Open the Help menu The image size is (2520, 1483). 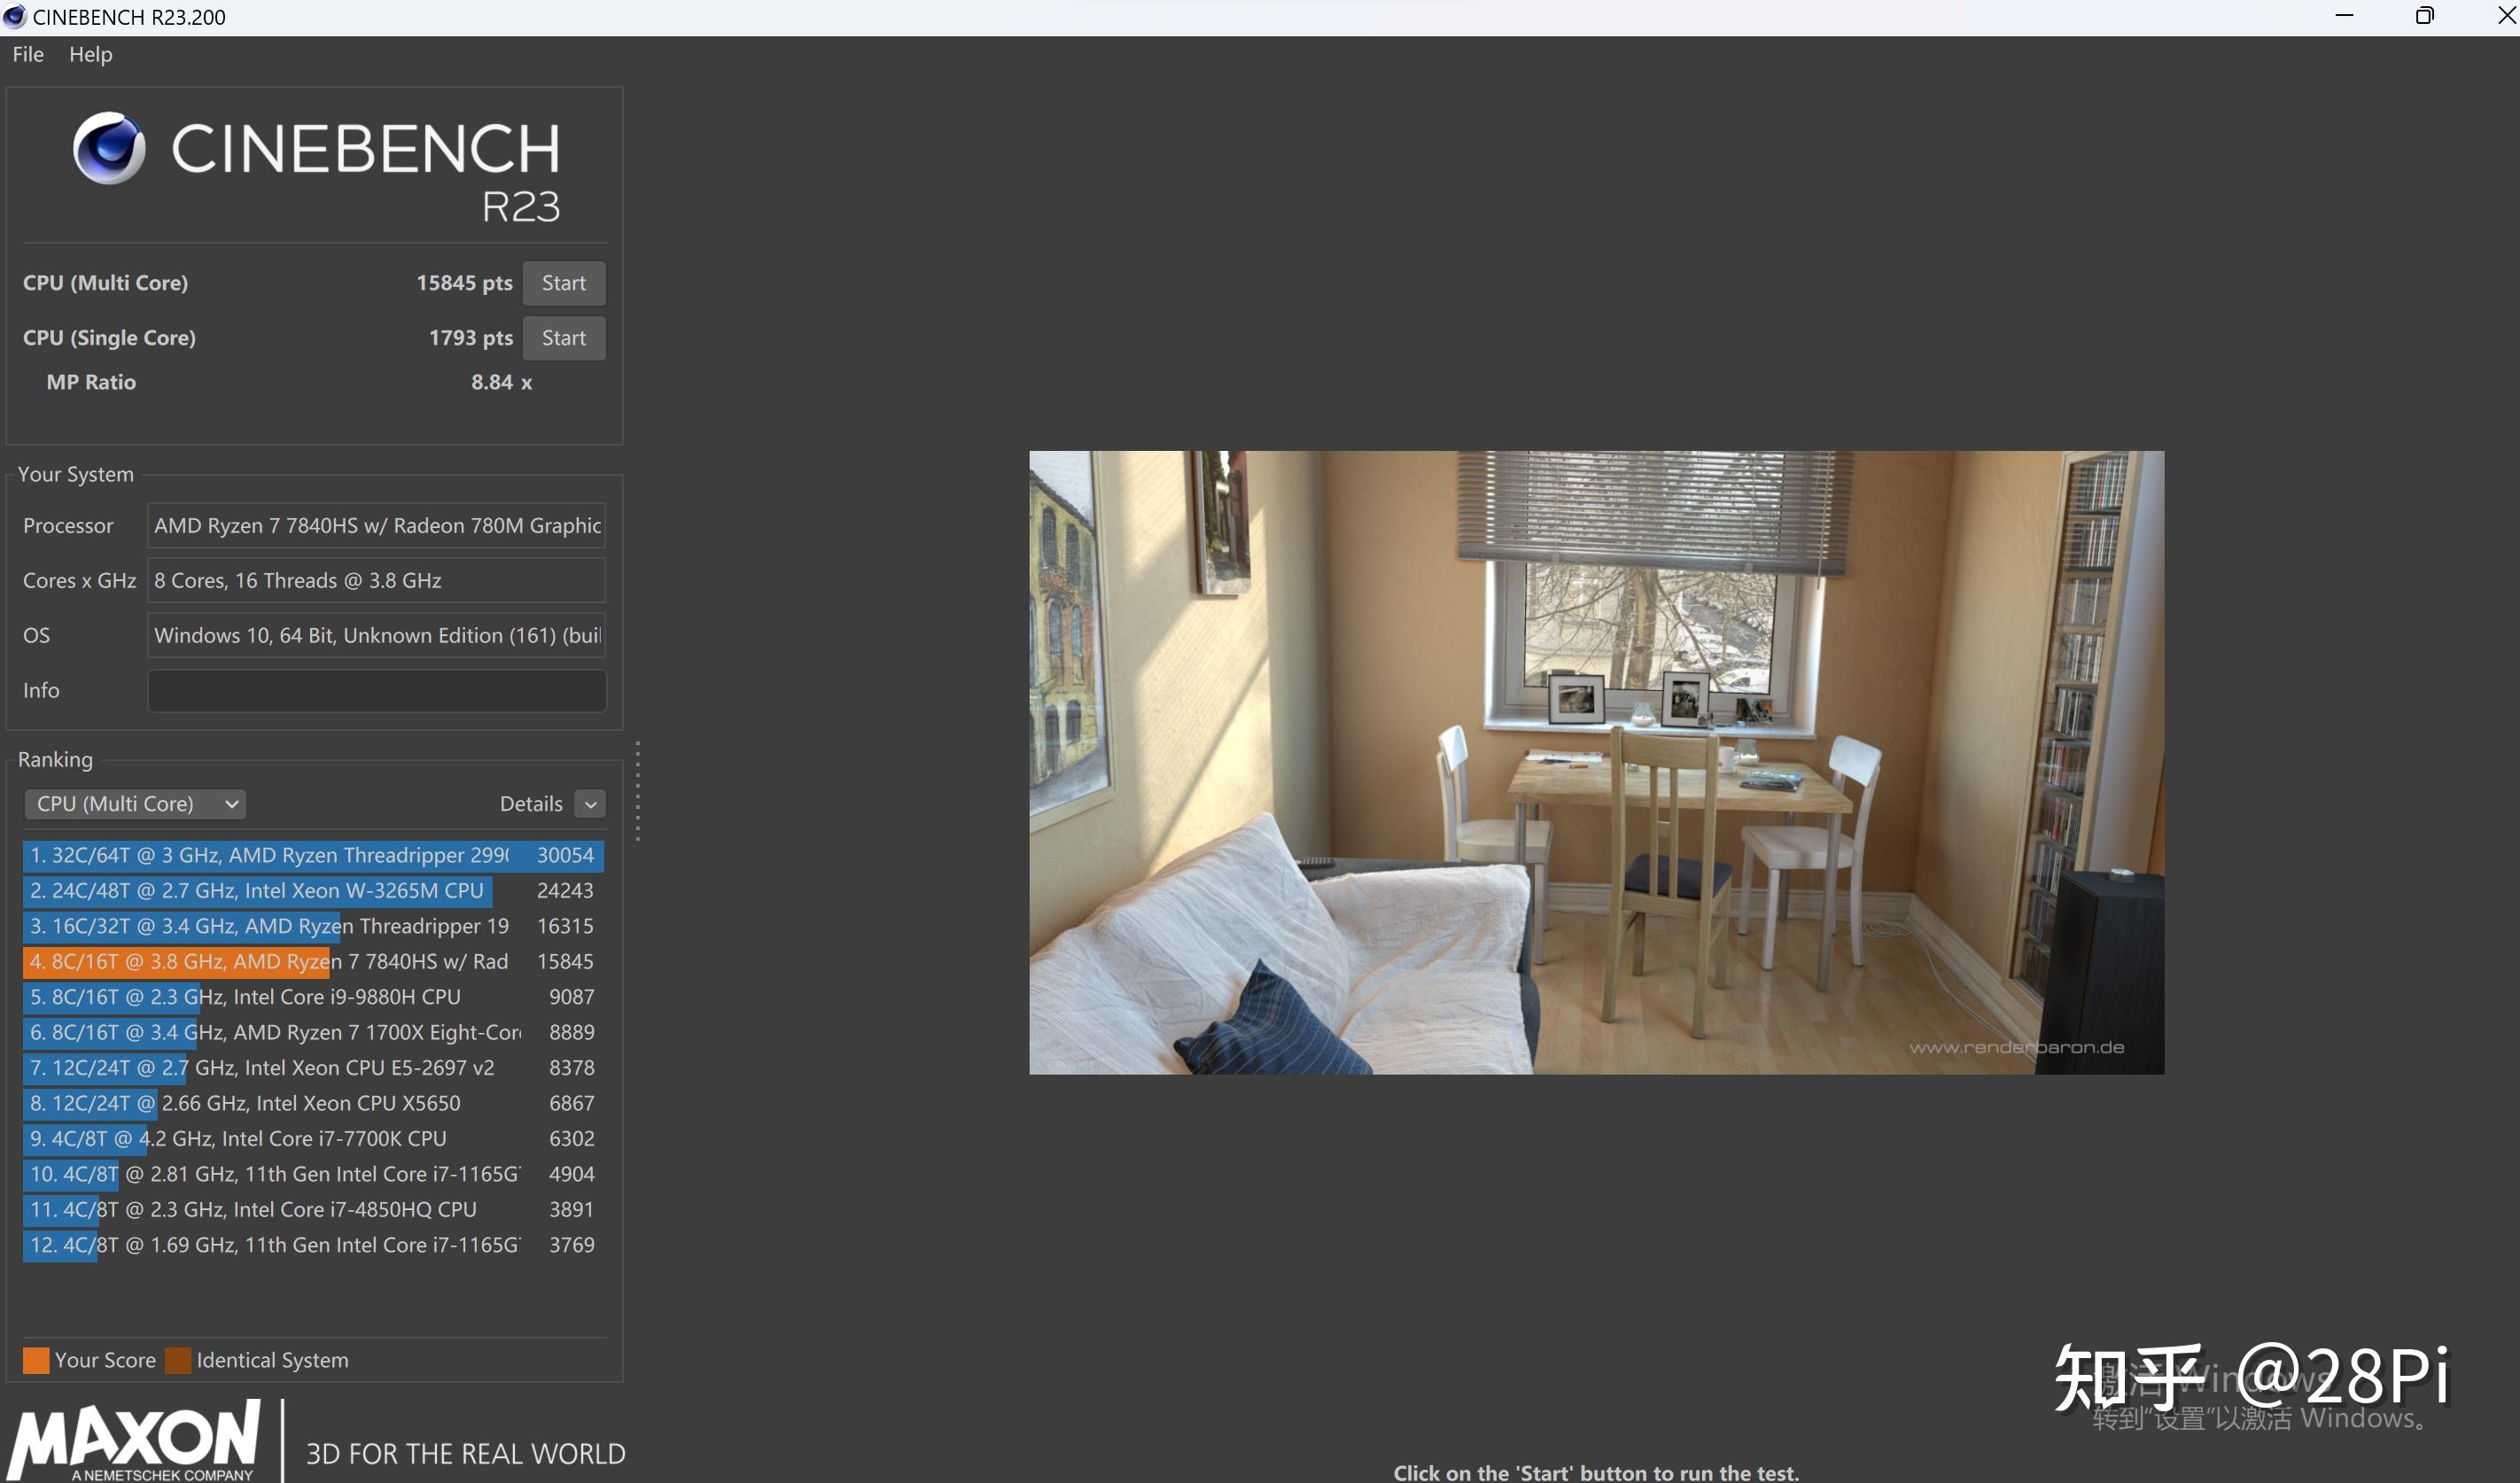(90, 54)
